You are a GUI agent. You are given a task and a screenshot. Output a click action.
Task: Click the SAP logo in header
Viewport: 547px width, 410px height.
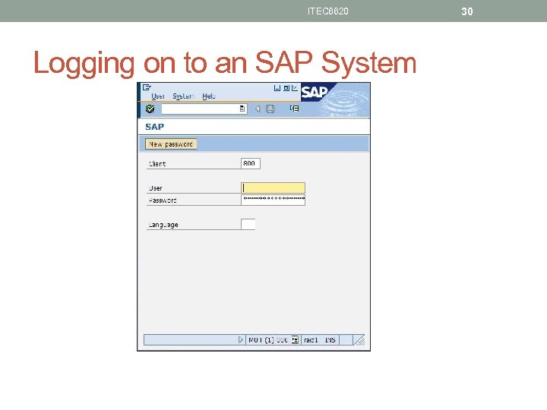315,93
